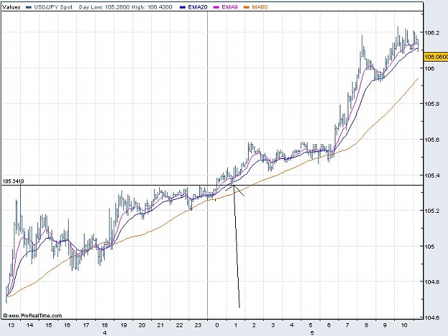The width and height of the screenshot is (448, 336).
Task: Click the 105.3410 horizontal line label
Action: [14, 181]
